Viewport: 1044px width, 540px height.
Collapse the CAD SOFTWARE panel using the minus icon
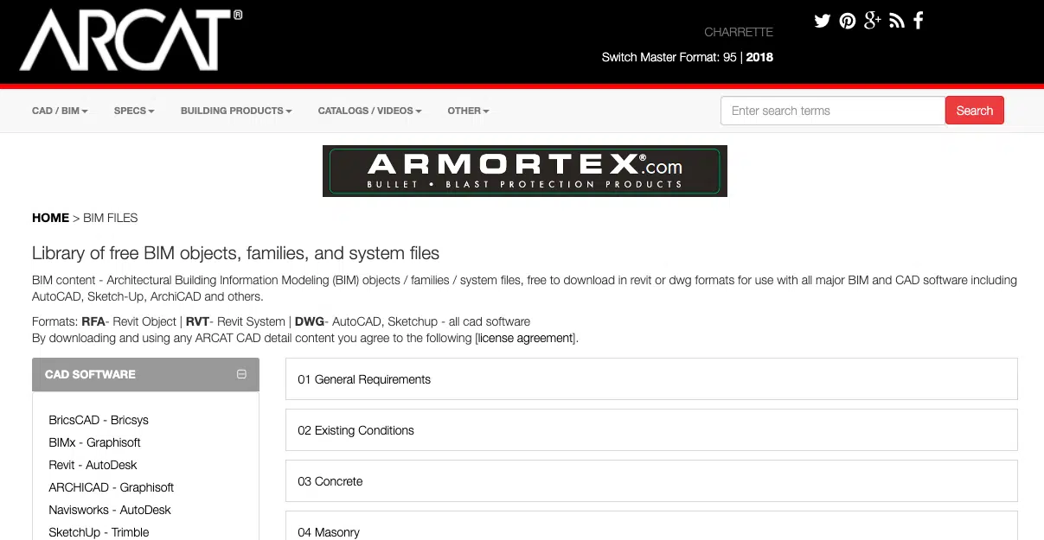240,373
